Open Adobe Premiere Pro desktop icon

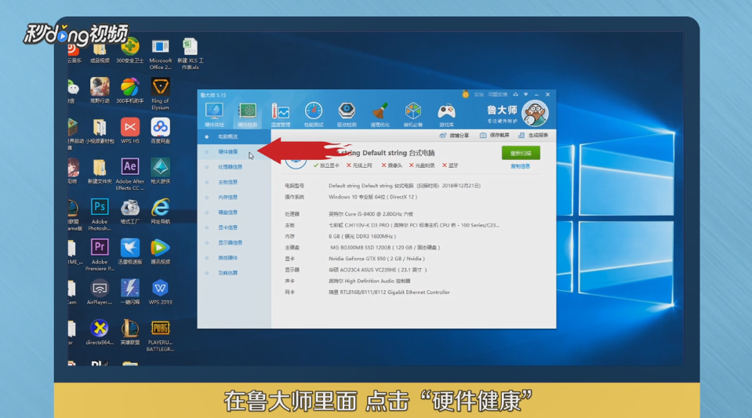coord(100,256)
